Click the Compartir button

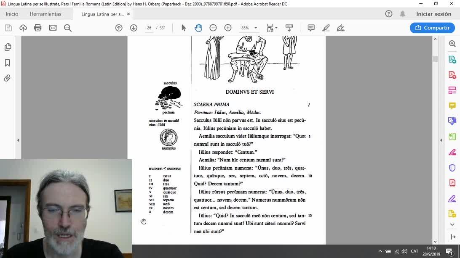pos(432,28)
